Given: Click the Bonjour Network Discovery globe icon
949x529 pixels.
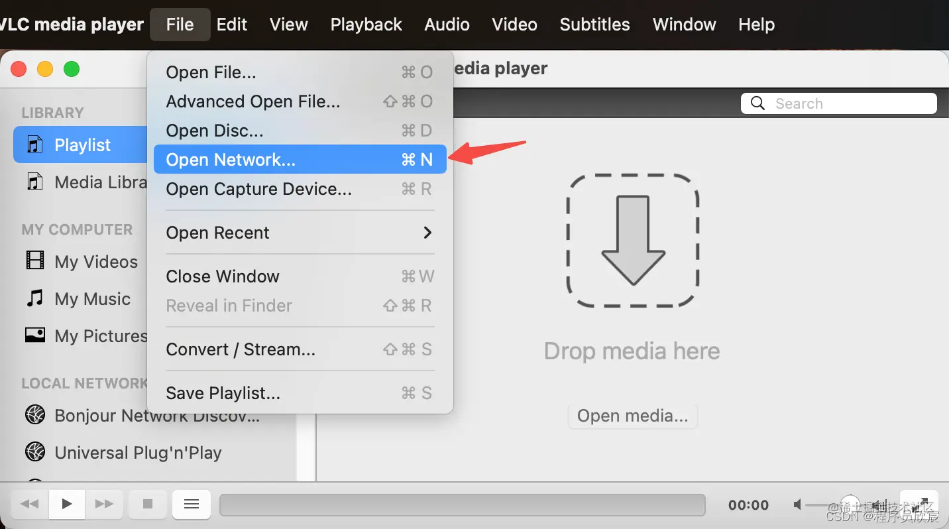Looking at the screenshot, I should tap(34, 415).
